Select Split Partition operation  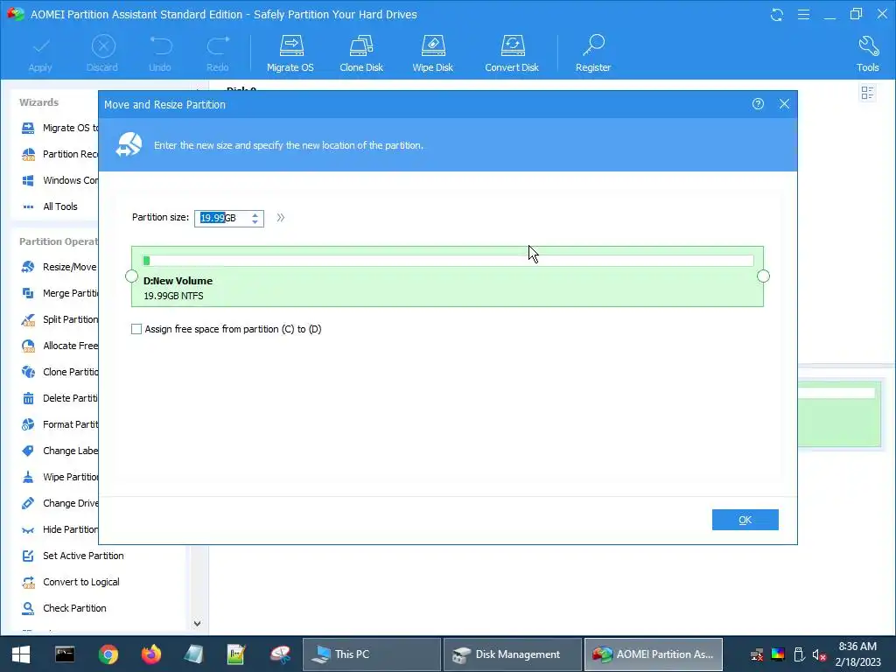[59, 319]
